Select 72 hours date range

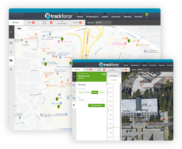click(95, 92)
